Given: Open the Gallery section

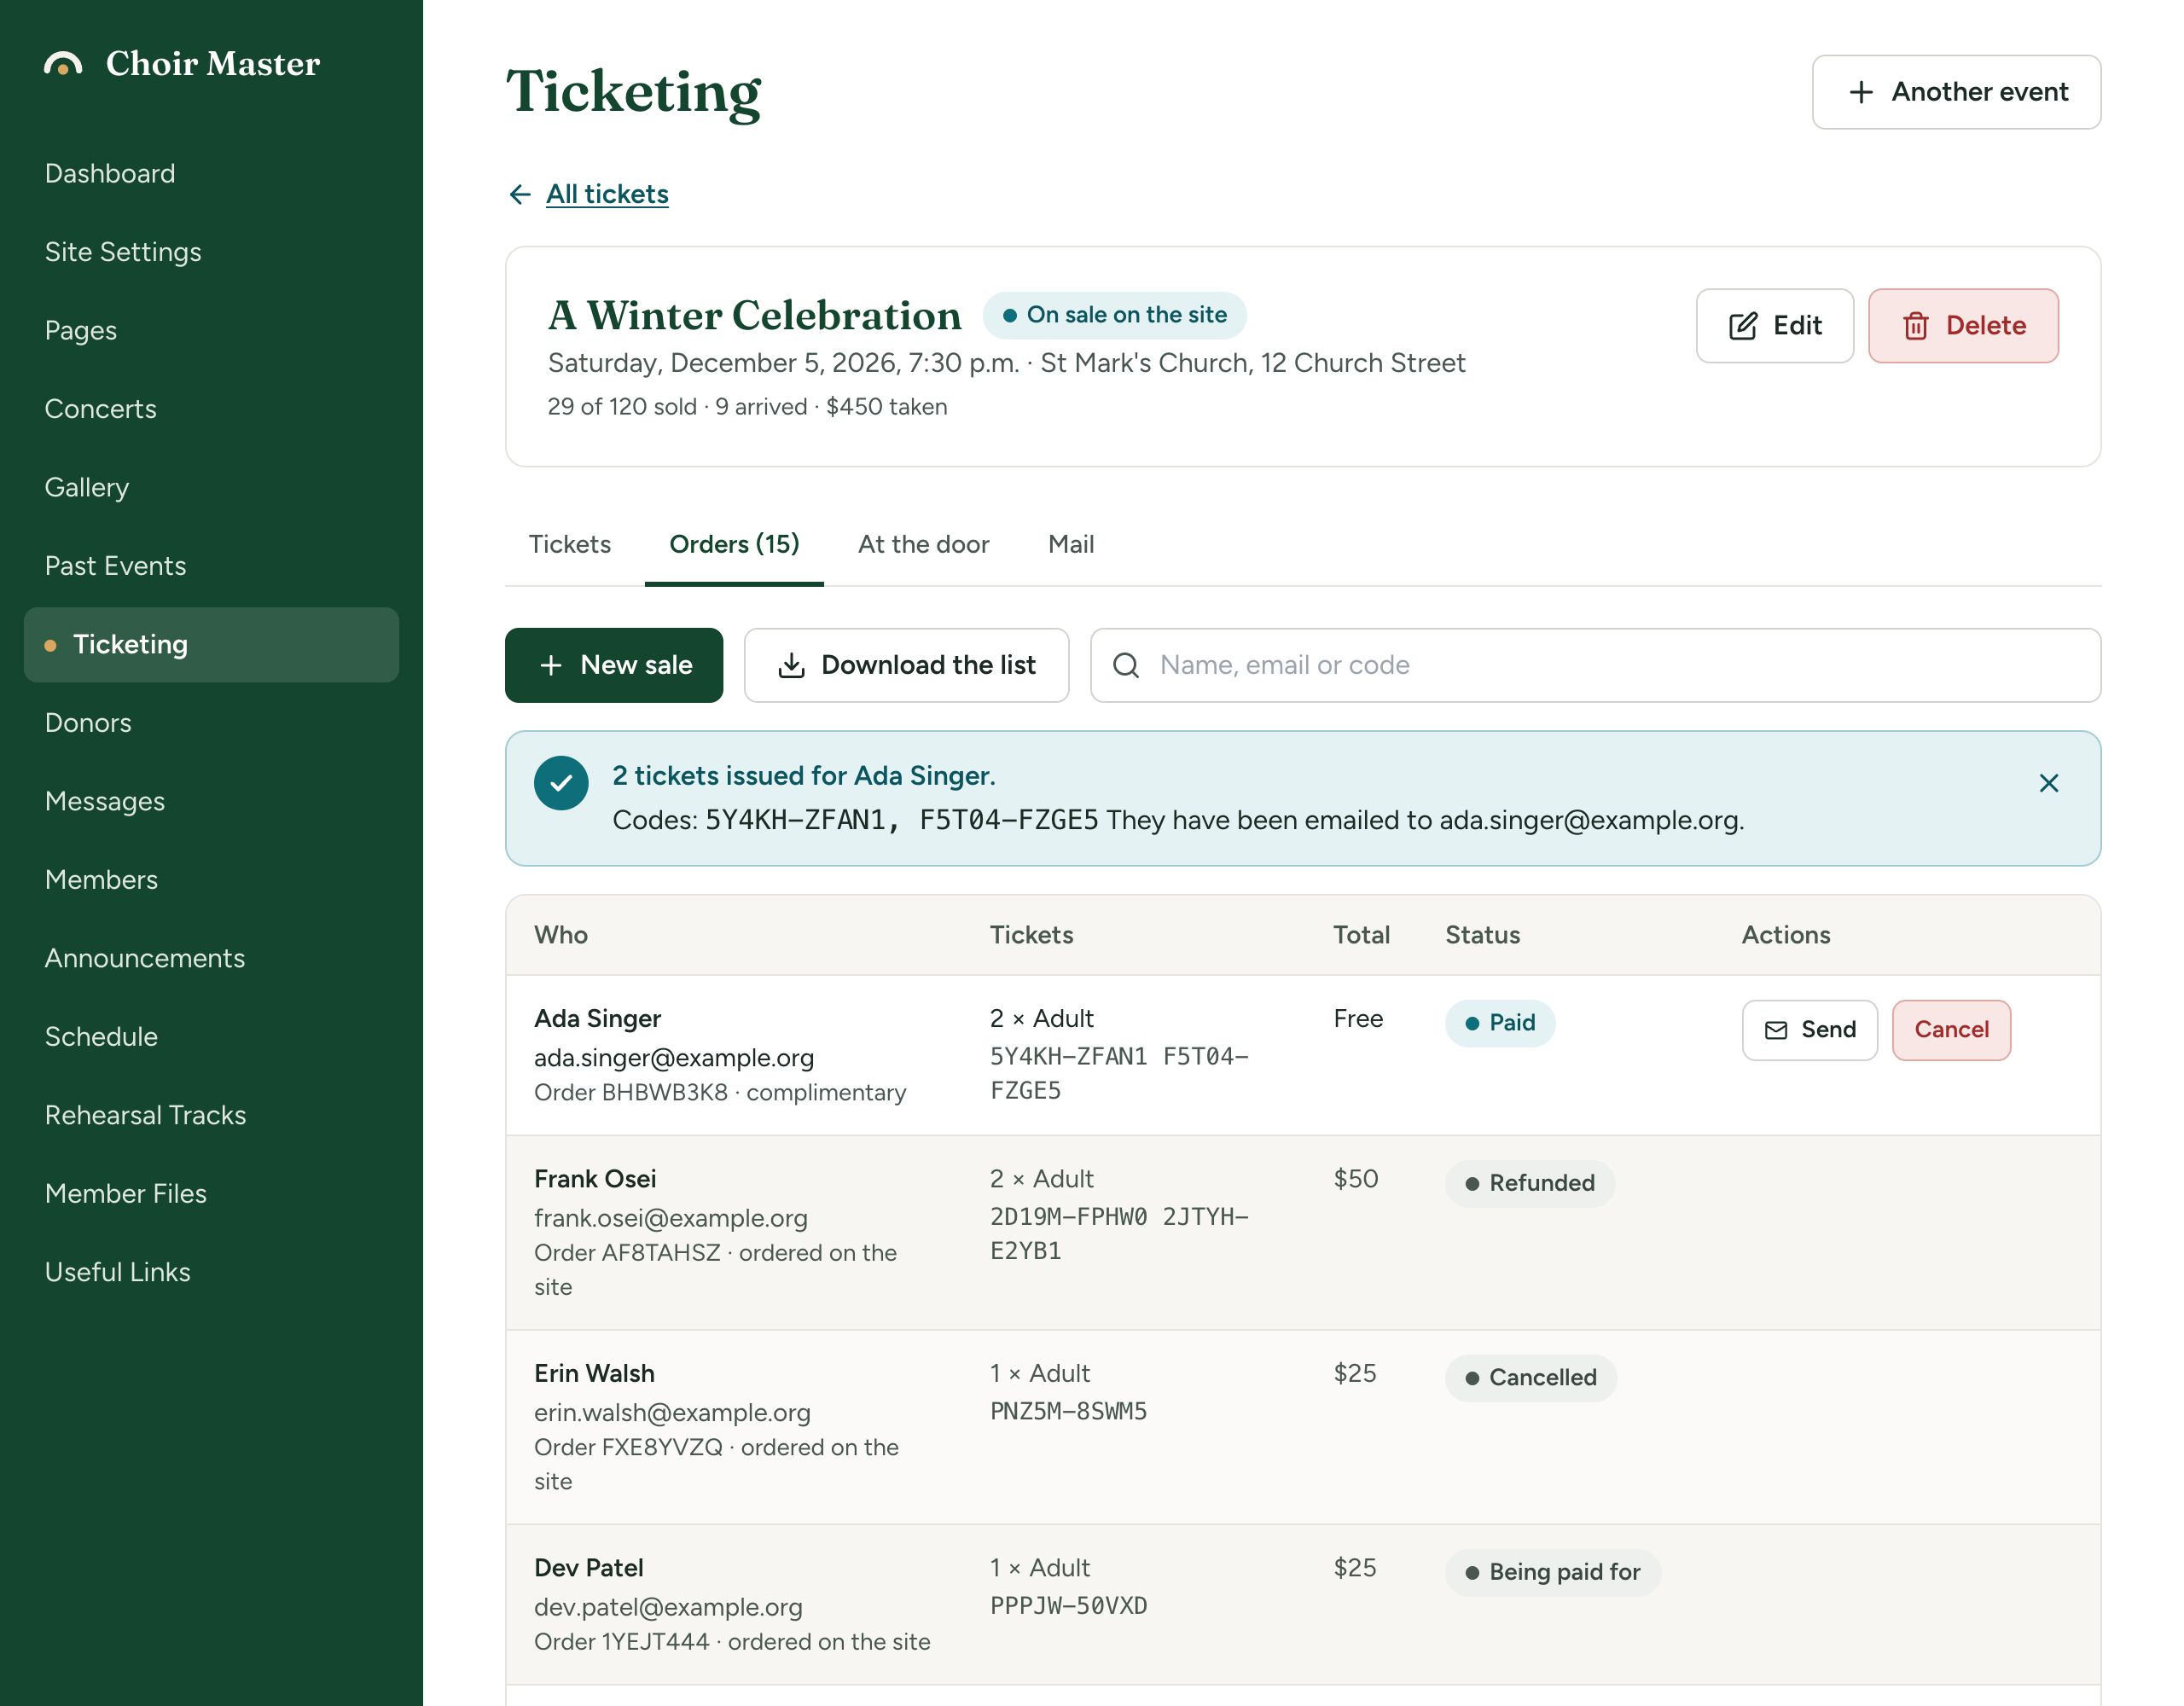Looking at the screenshot, I should 87,488.
